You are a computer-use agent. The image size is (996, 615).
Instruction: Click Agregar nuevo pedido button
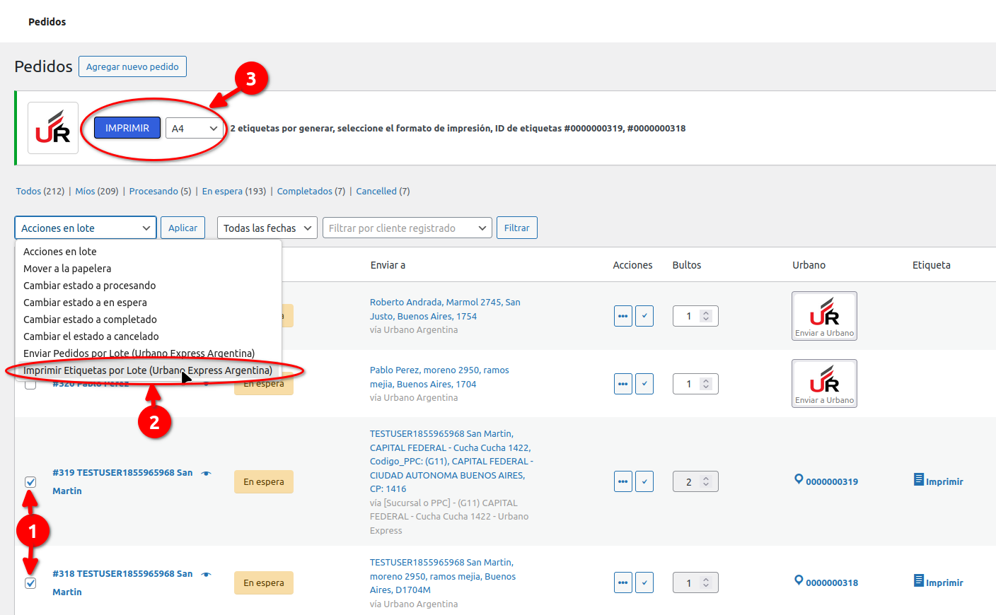(x=132, y=66)
